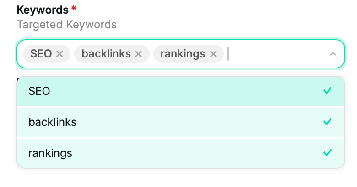Click the Targeted Keywords description text

coord(66,25)
